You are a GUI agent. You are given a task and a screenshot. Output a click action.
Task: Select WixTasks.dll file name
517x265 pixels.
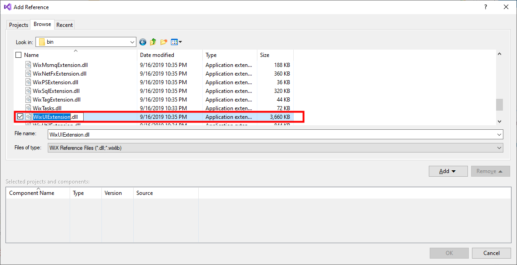click(x=47, y=108)
